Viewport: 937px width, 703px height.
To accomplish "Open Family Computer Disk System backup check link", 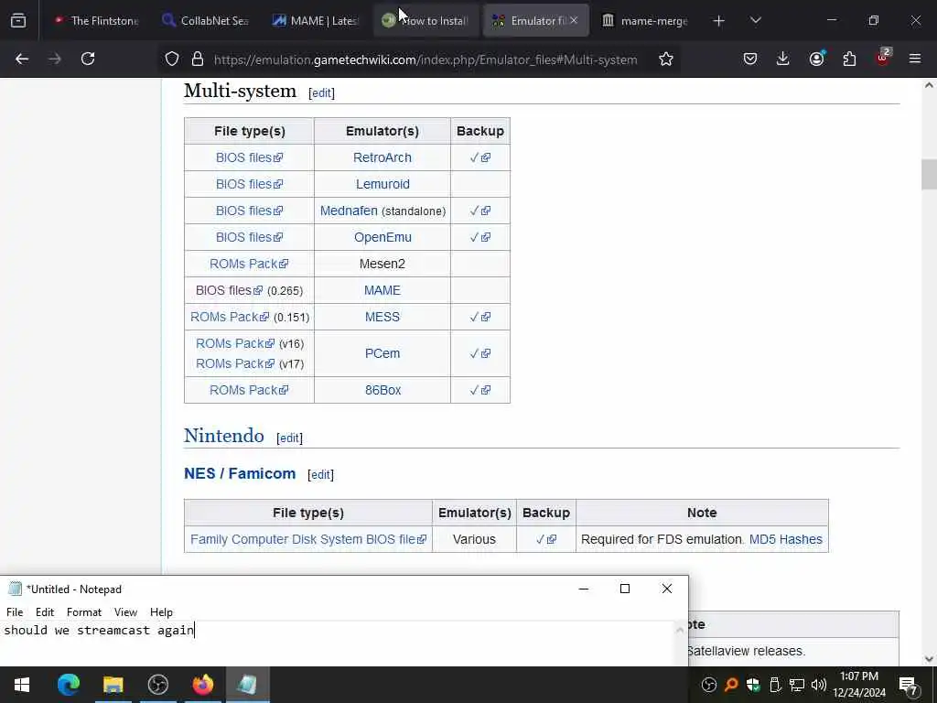I will pyautogui.click(x=545, y=539).
